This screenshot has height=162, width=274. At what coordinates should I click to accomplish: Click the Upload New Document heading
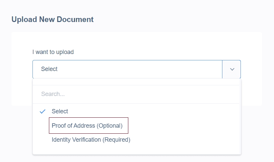pyautogui.click(x=53, y=19)
